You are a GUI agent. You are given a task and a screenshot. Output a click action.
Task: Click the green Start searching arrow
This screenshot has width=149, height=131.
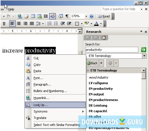tap(143, 50)
